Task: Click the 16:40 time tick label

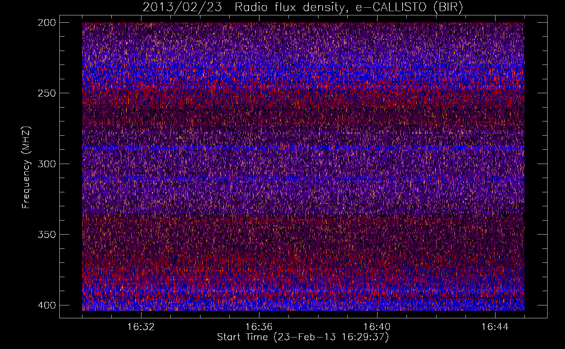Action: [x=377, y=327]
